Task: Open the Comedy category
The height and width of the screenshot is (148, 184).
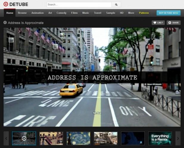Action: point(62,13)
